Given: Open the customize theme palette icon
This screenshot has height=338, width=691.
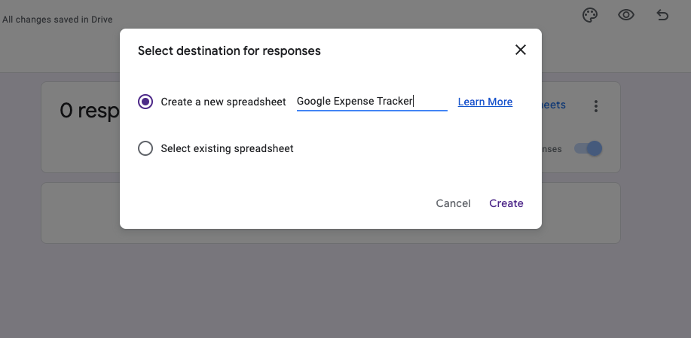Looking at the screenshot, I should [590, 15].
